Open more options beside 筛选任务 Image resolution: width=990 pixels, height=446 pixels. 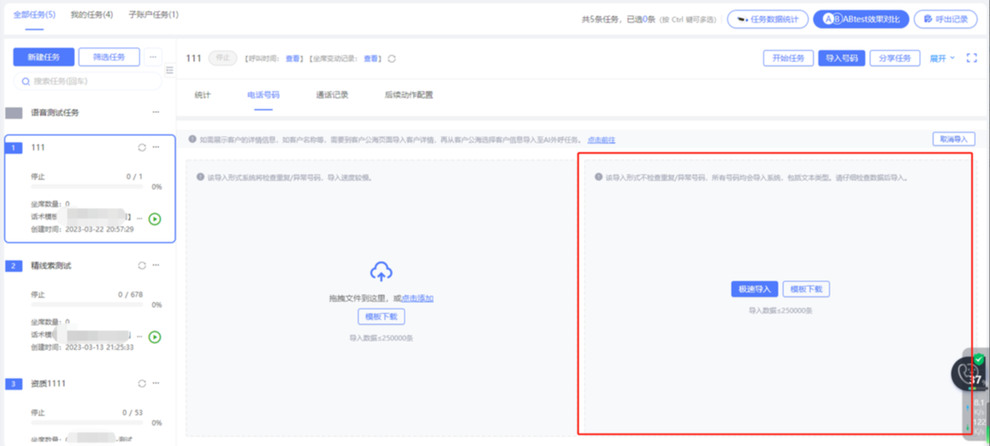click(153, 57)
